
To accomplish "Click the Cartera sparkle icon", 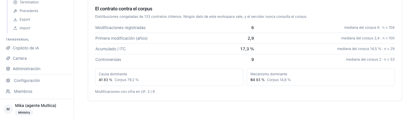I will 8,58.
